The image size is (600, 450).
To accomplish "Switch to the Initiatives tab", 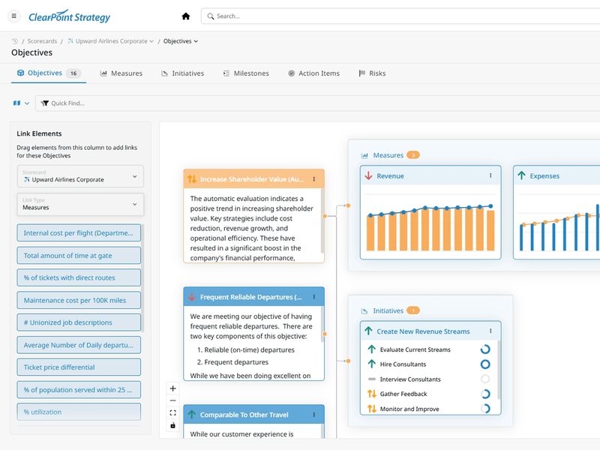I will coord(182,73).
